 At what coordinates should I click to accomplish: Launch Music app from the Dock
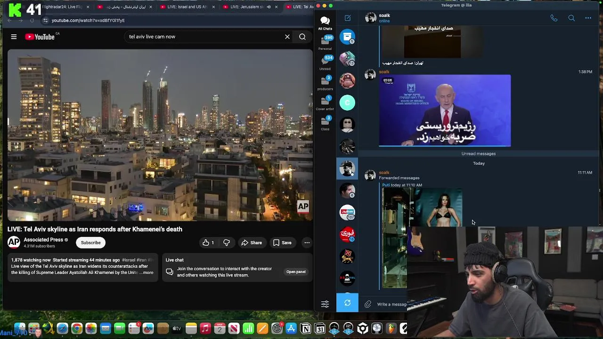205,329
